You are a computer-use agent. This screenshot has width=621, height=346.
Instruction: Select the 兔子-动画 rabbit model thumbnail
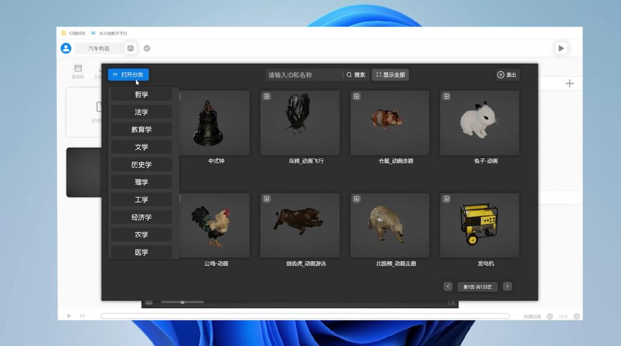coord(479,123)
